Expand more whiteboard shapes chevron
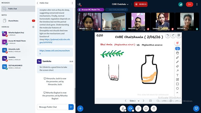Viewport: 201px width, 113px height. point(177,93)
